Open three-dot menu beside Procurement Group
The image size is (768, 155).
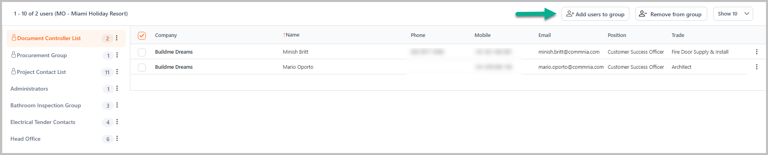(x=117, y=55)
